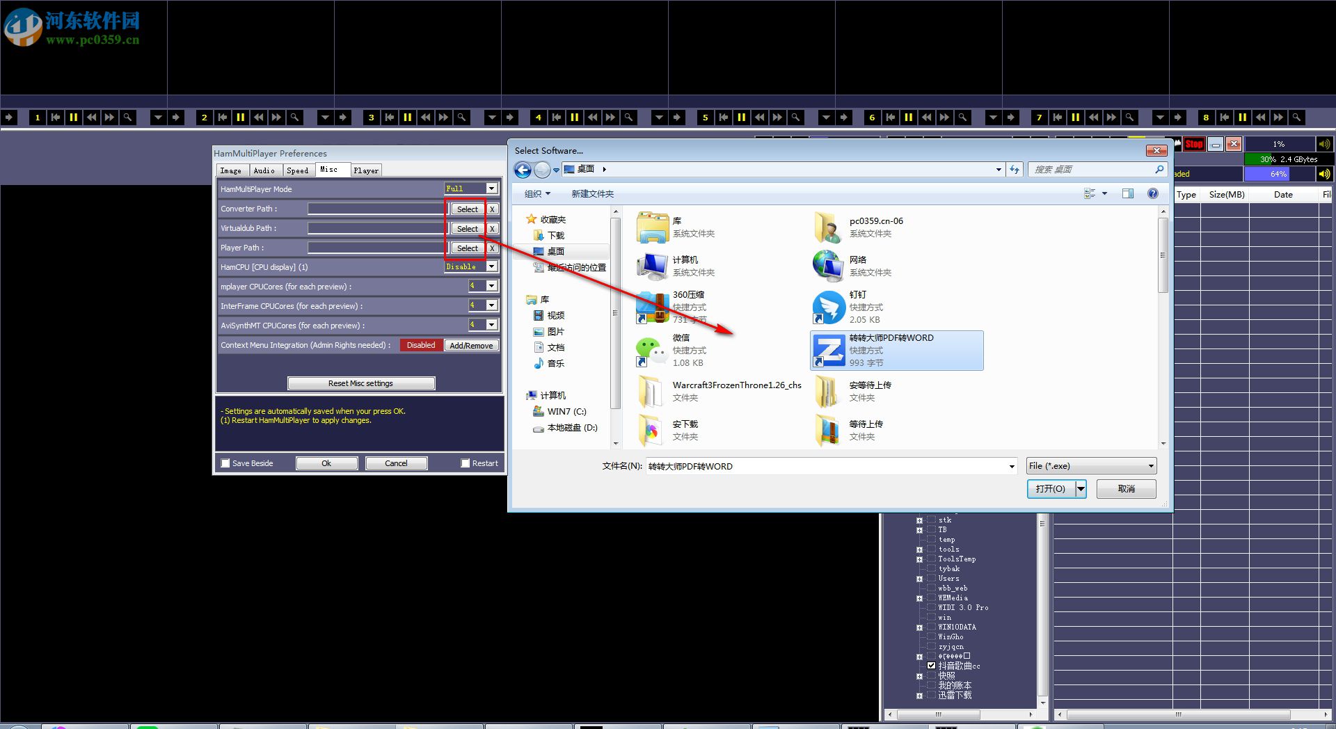
Task: Rewind player 5
Action: tap(760, 118)
